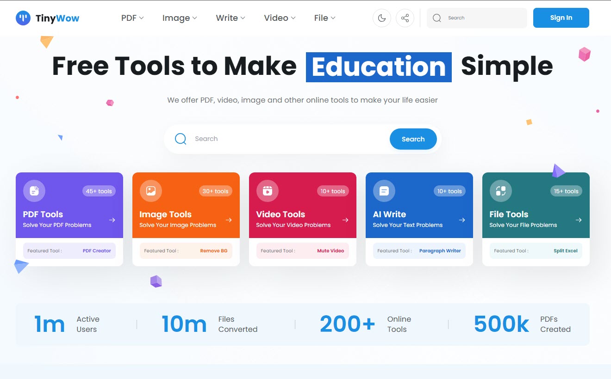This screenshot has width=611, height=379.
Task: Open the featured Remove BG tool
Action: [x=214, y=251]
